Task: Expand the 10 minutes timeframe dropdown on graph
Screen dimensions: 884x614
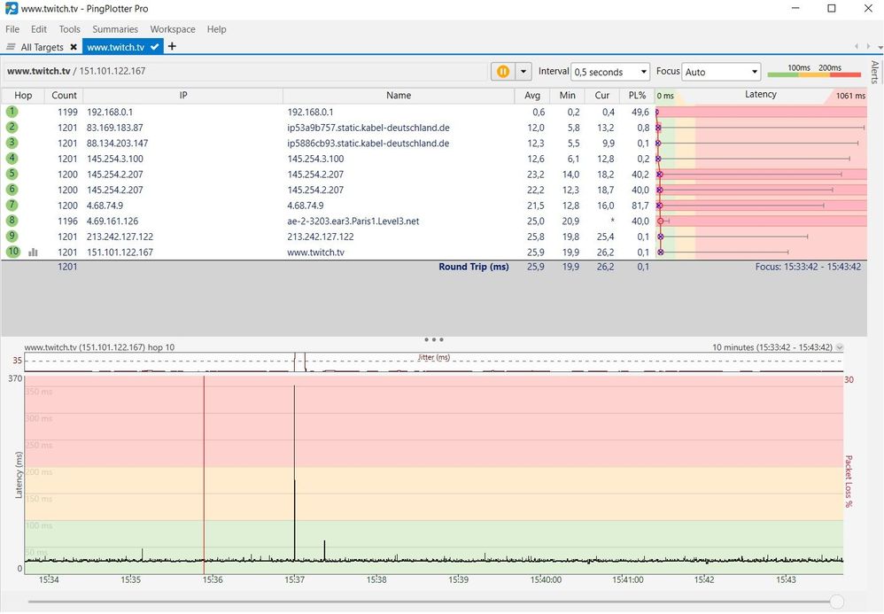Action: tap(840, 347)
